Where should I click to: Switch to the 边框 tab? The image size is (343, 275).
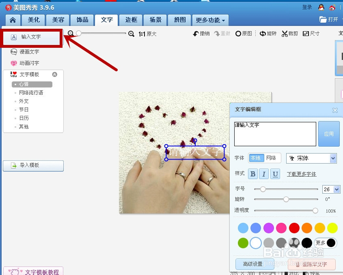pos(131,20)
